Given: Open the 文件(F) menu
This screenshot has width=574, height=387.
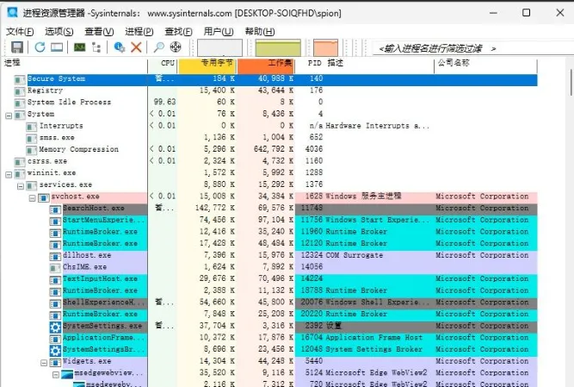Looking at the screenshot, I should tap(20, 32).
